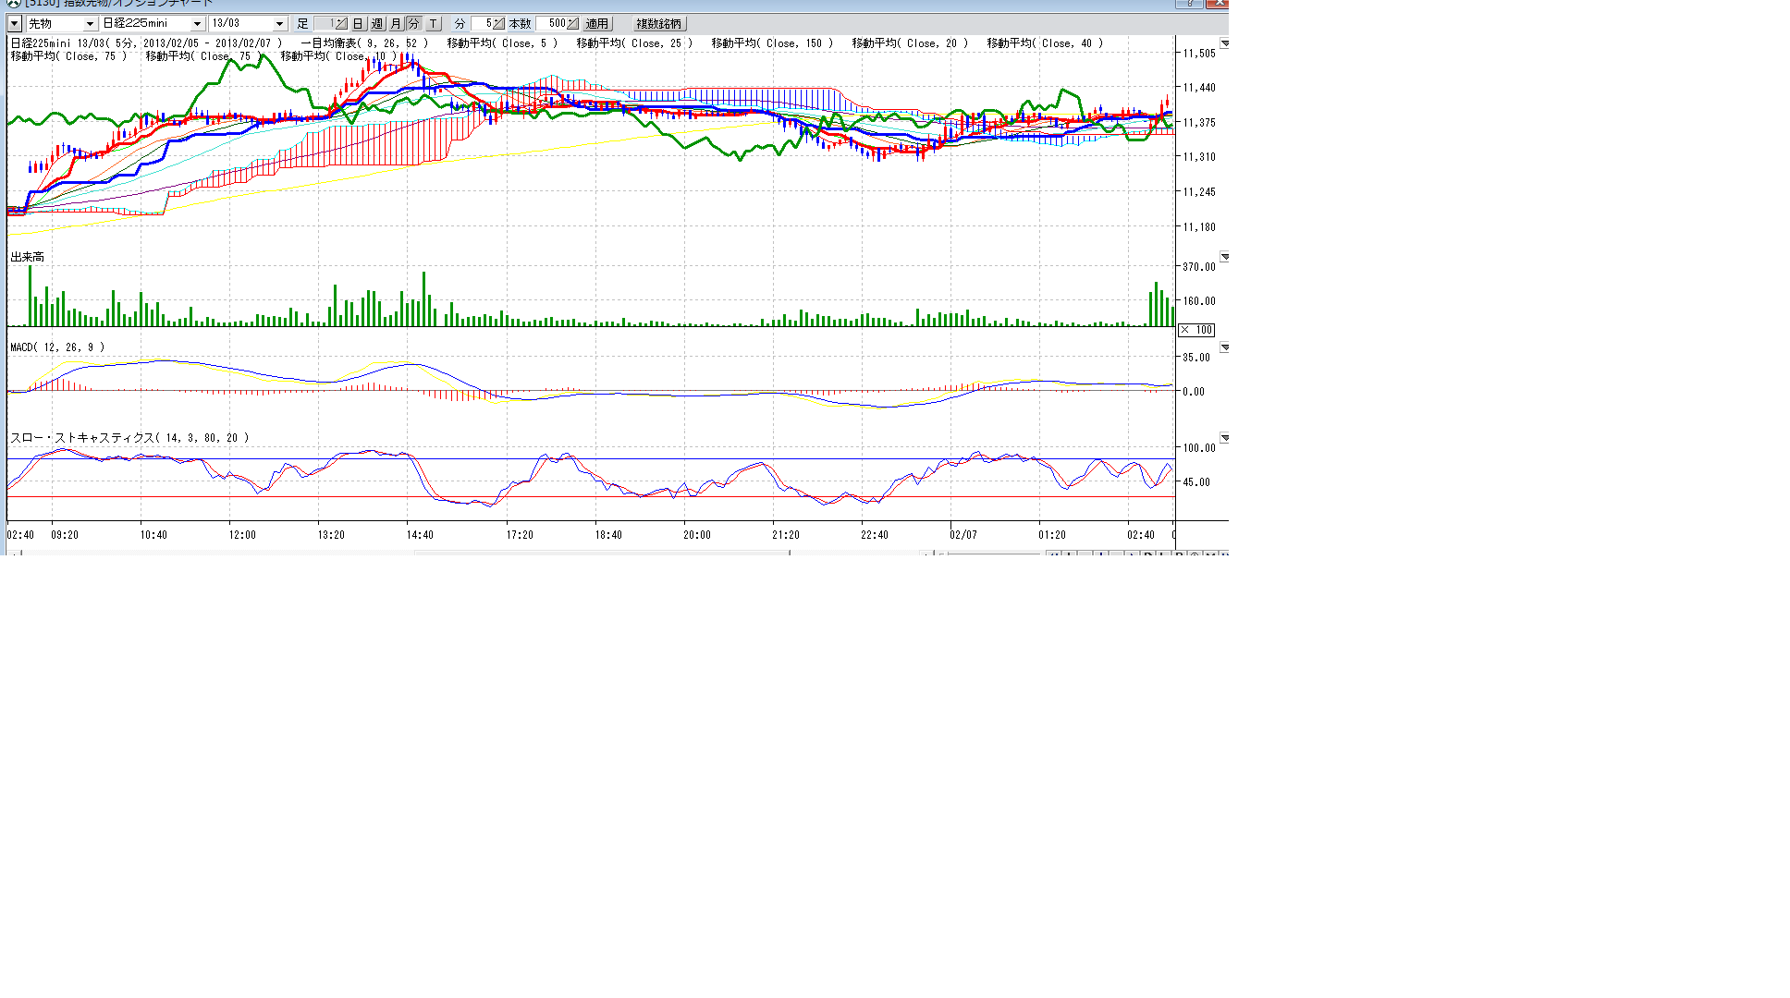The width and height of the screenshot is (1790, 998).
Task: Switch to weekly candles with 週 button
Action: point(377,24)
